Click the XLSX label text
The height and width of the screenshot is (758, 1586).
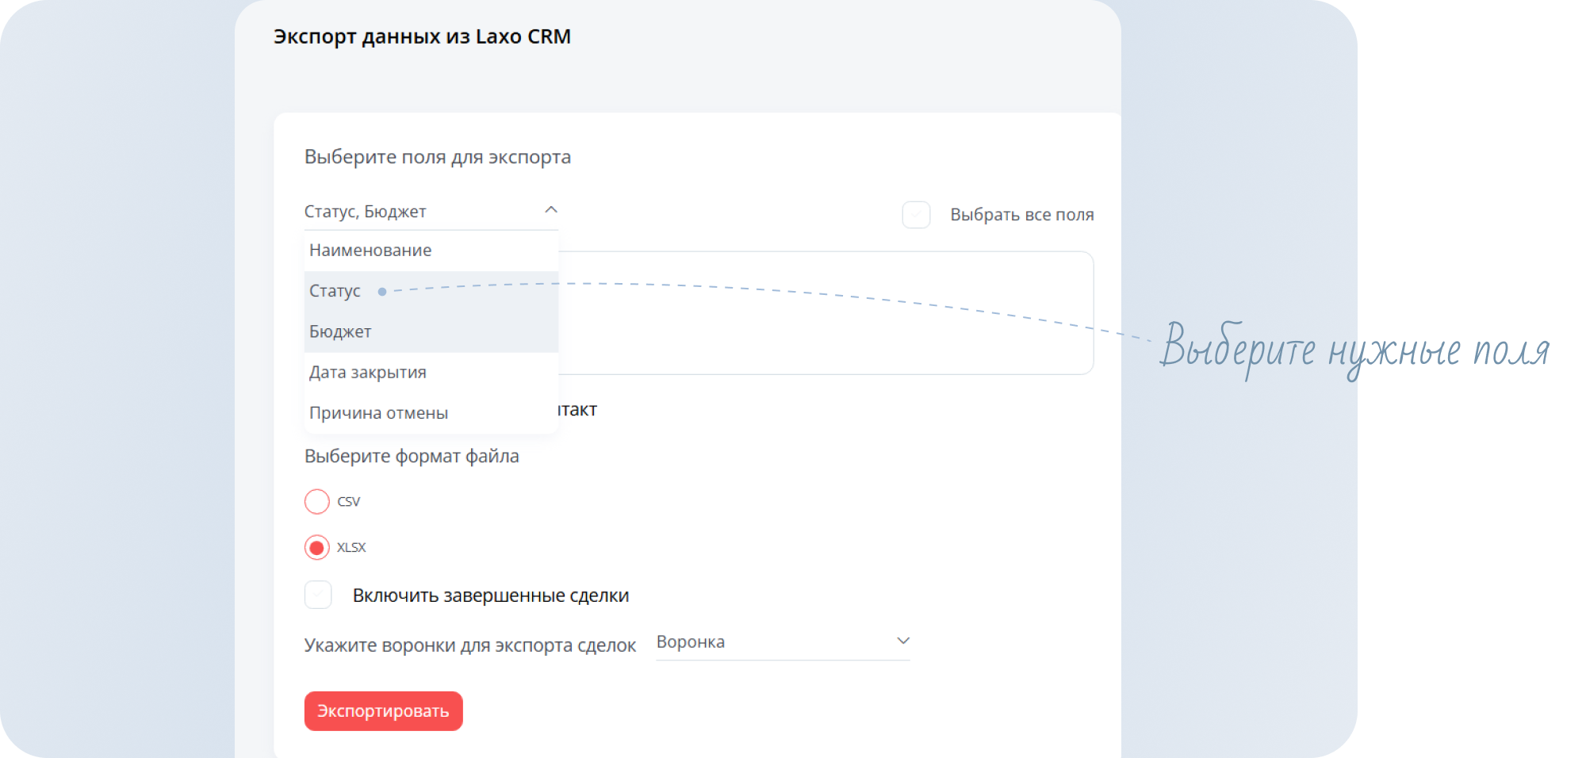pos(351,548)
